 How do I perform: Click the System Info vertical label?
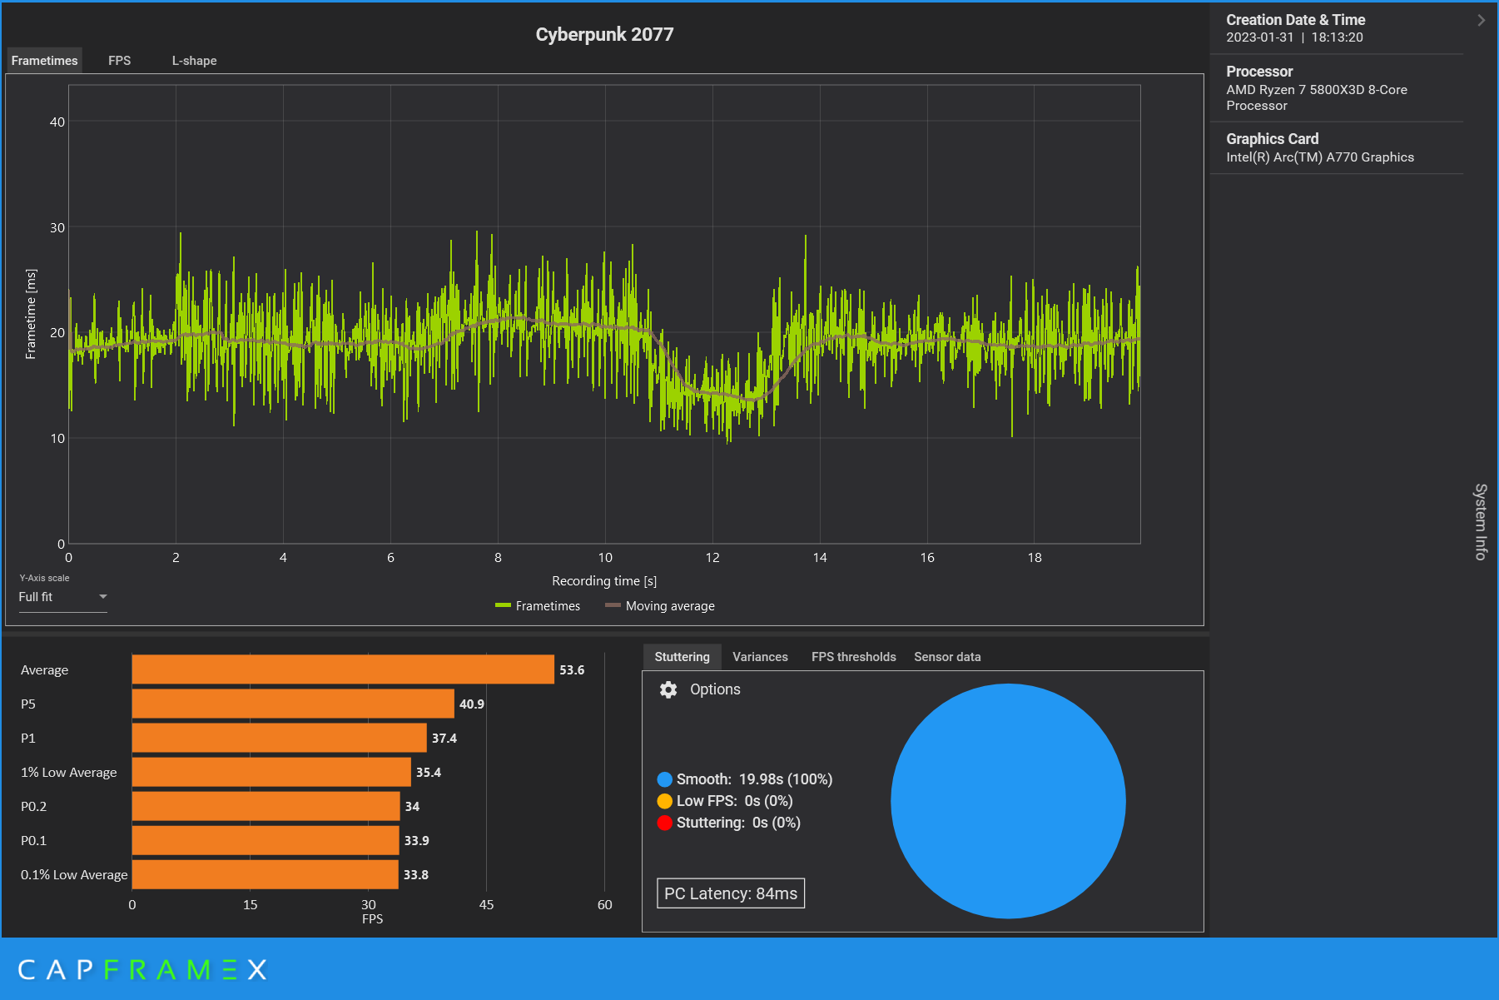pyautogui.click(x=1481, y=522)
